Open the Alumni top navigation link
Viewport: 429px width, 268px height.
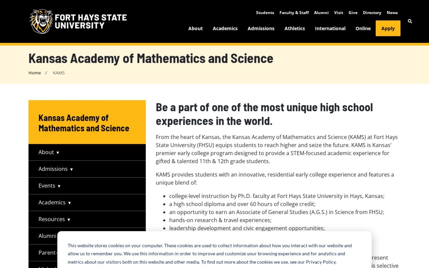[321, 13]
